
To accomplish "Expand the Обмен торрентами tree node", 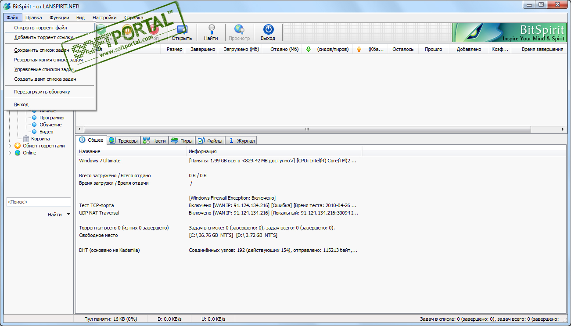I will 10,146.
